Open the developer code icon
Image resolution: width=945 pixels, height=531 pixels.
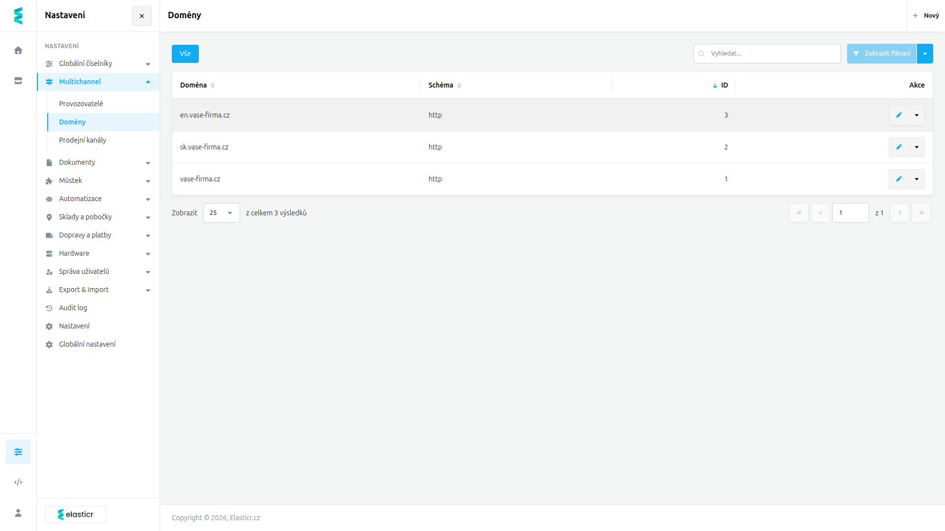(18, 482)
